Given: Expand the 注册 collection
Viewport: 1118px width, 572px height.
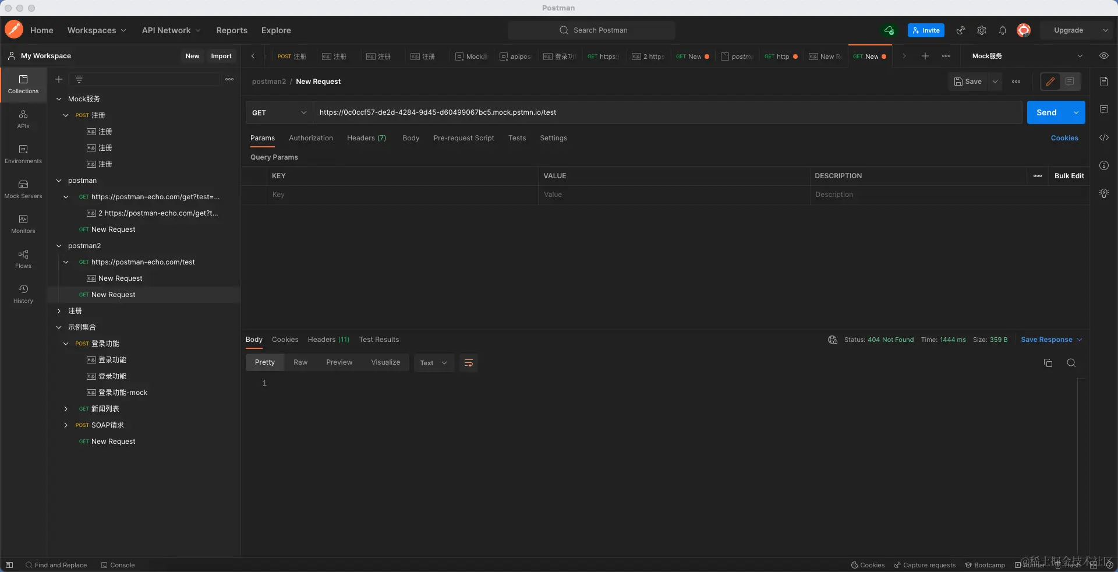Looking at the screenshot, I should pyautogui.click(x=59, y=311).
